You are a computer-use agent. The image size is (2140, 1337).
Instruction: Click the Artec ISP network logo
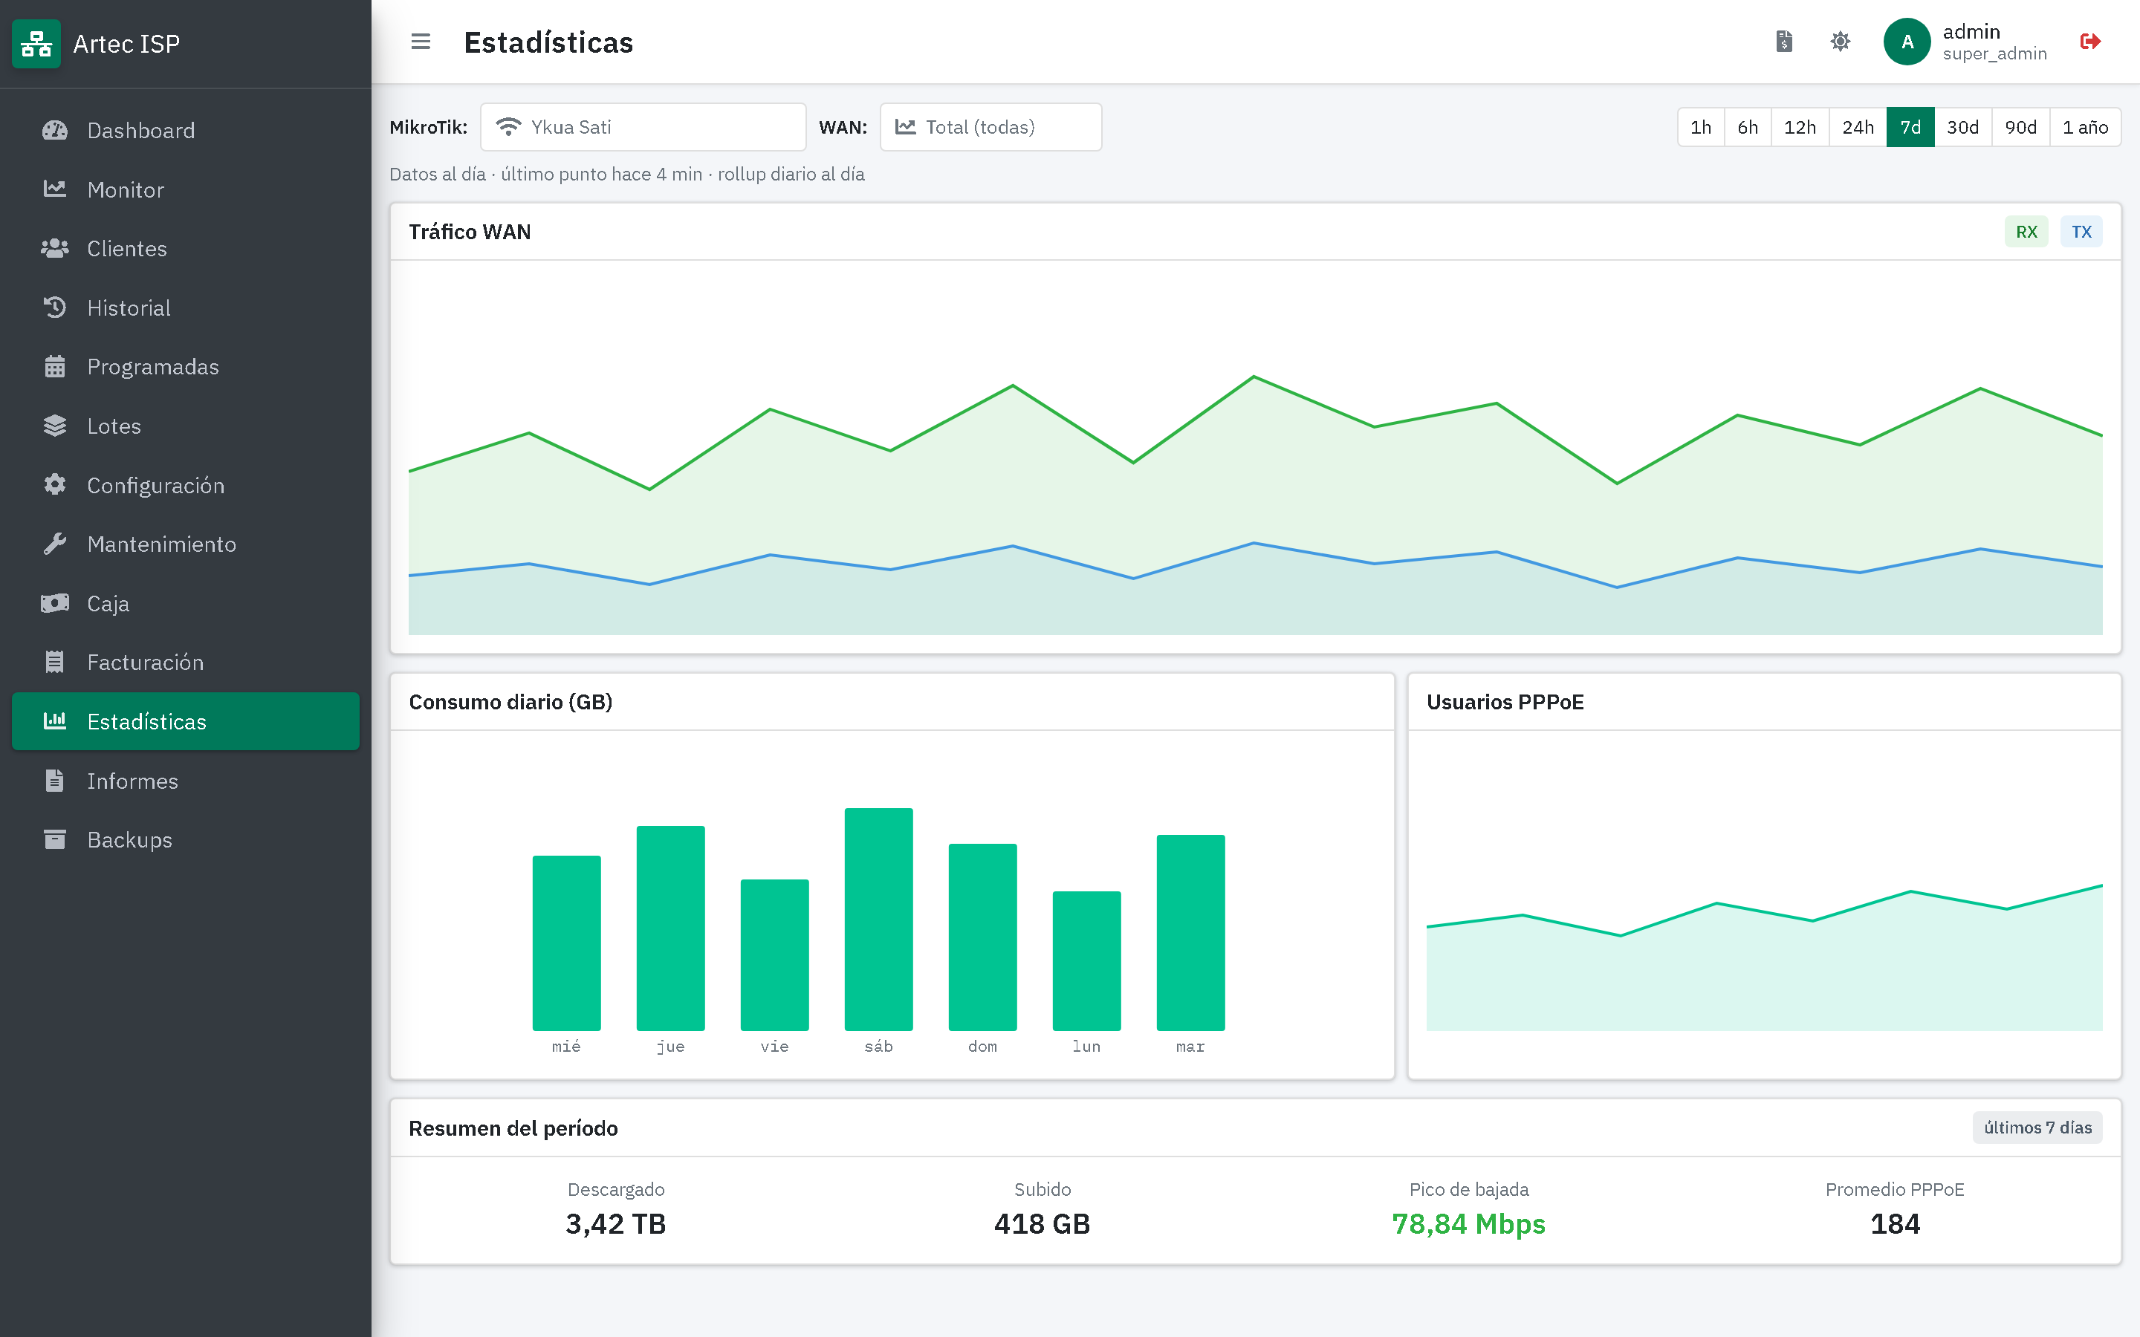click(x=36, y=43)
